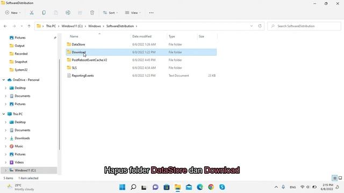Collapse the OneDrive - Personal tree node
Image resolution: width=344 pixels, height=193 pixels.
coord(4,80)
